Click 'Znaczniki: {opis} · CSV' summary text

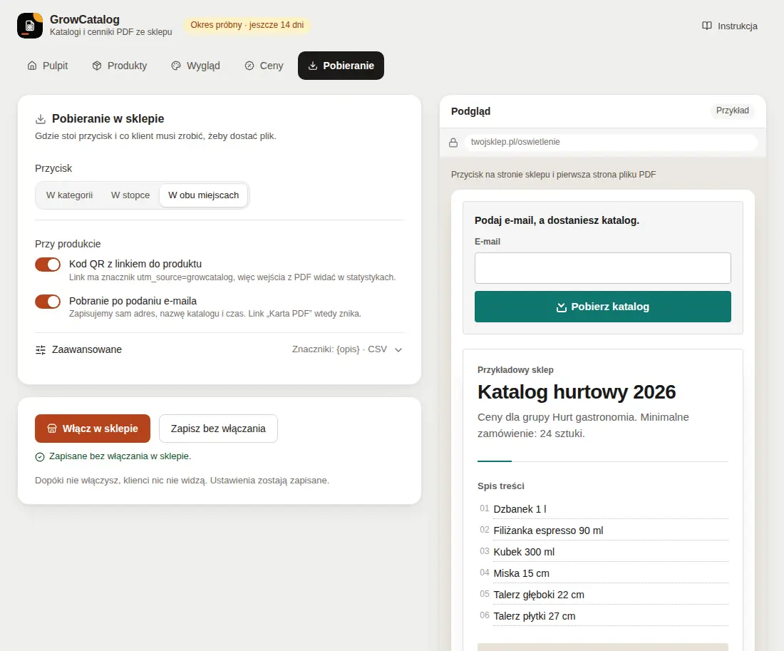[x=339, y=349]
